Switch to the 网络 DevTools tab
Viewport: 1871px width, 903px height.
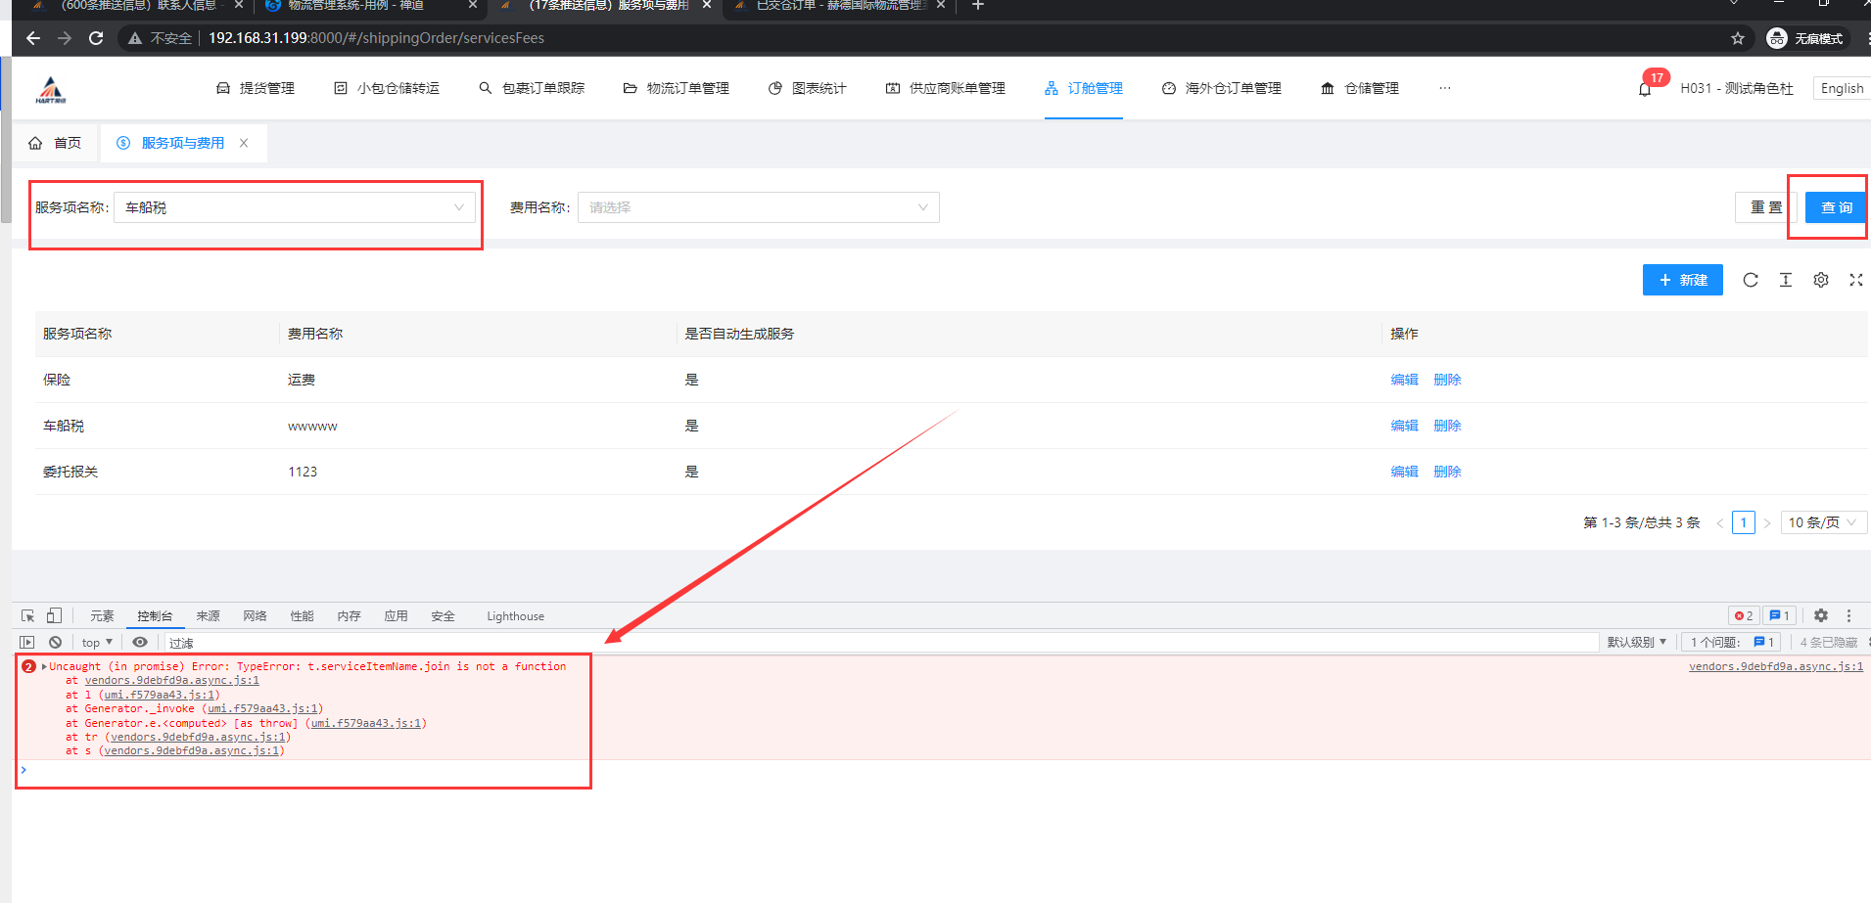[255, 615]
